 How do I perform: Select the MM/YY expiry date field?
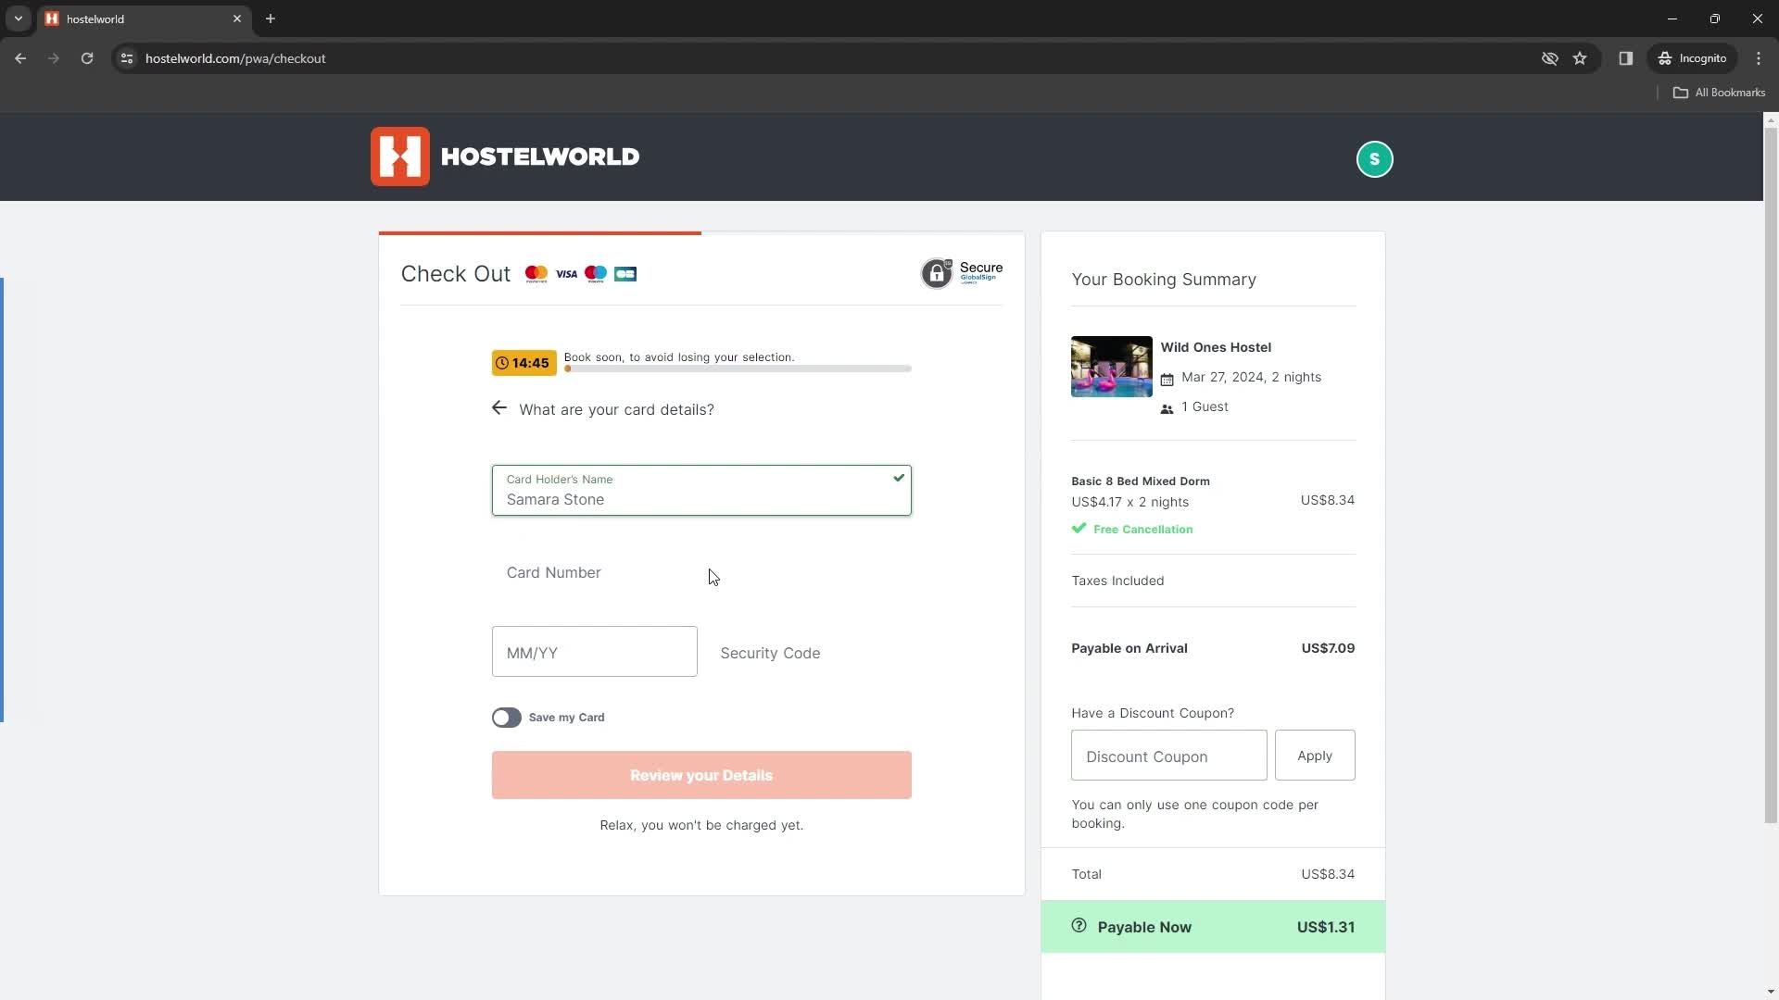click(594, 652)
